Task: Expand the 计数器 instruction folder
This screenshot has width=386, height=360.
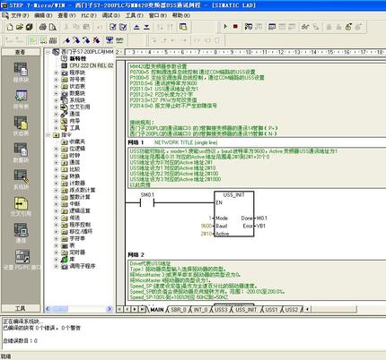Action: (x=56, y=184)
